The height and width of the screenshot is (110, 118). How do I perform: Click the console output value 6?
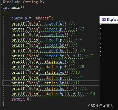pos(101,54)
